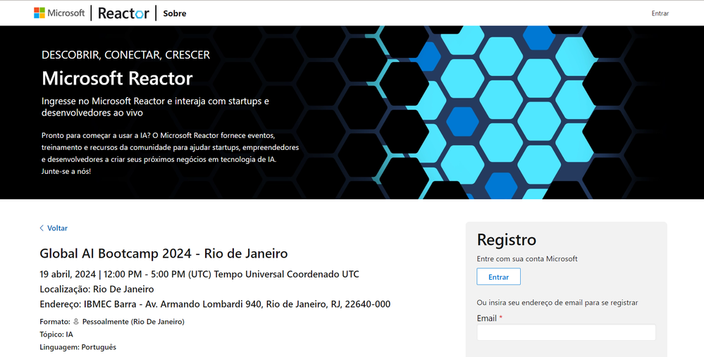Click the Formato: Pessoalmente (Rio De Janeiro) text
The image size is (704, 357).
click(x=112, y=322)
